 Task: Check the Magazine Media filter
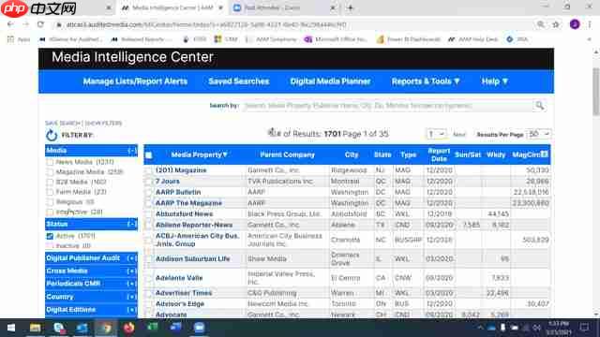tap(50, 172)
